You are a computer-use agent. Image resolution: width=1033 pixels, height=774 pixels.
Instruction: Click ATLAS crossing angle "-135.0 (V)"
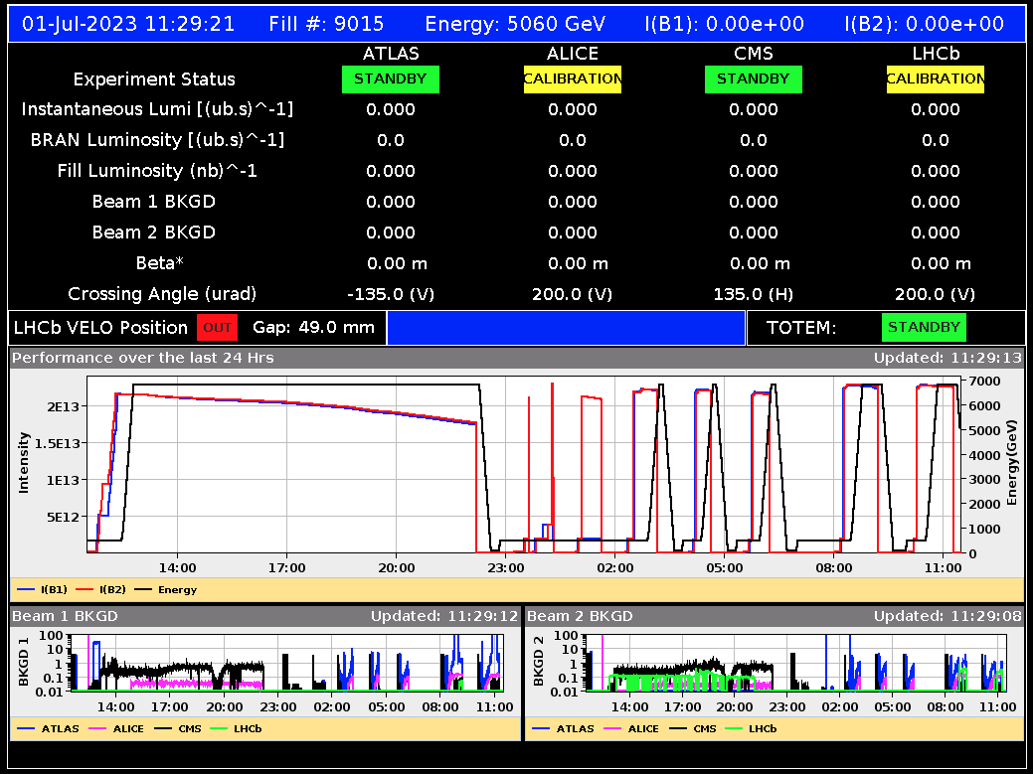pyautogui.click(x=391, y=294)
